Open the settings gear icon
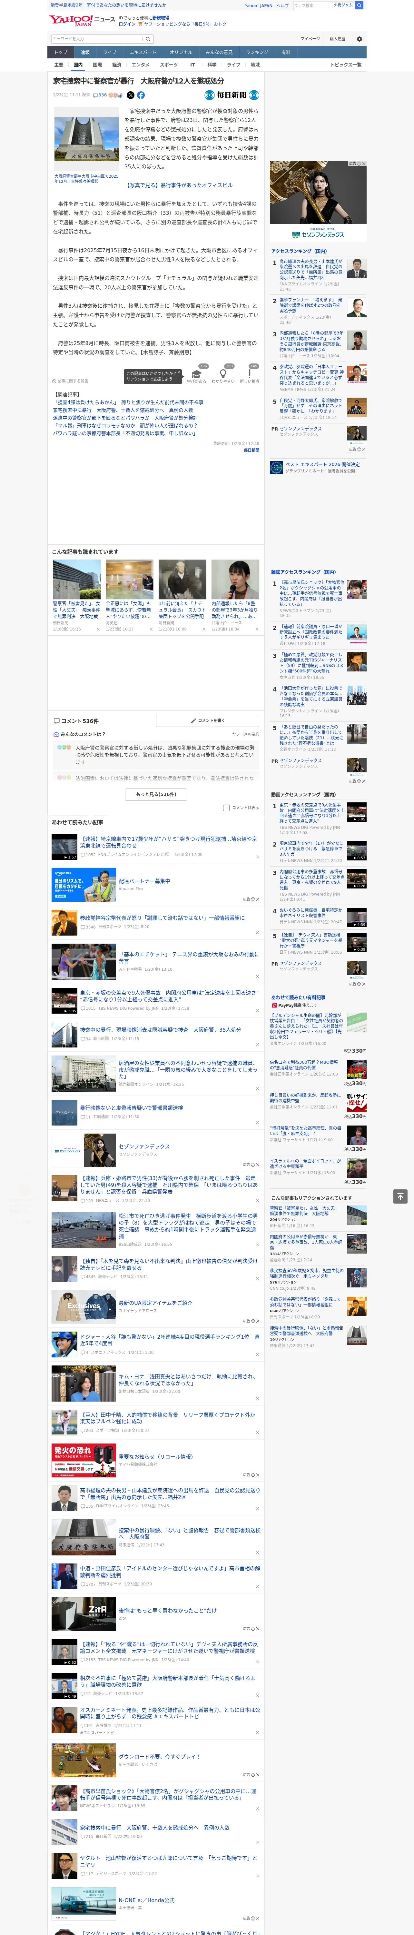The height and width of the screenshot is (1935, 414). coord(359,39)
